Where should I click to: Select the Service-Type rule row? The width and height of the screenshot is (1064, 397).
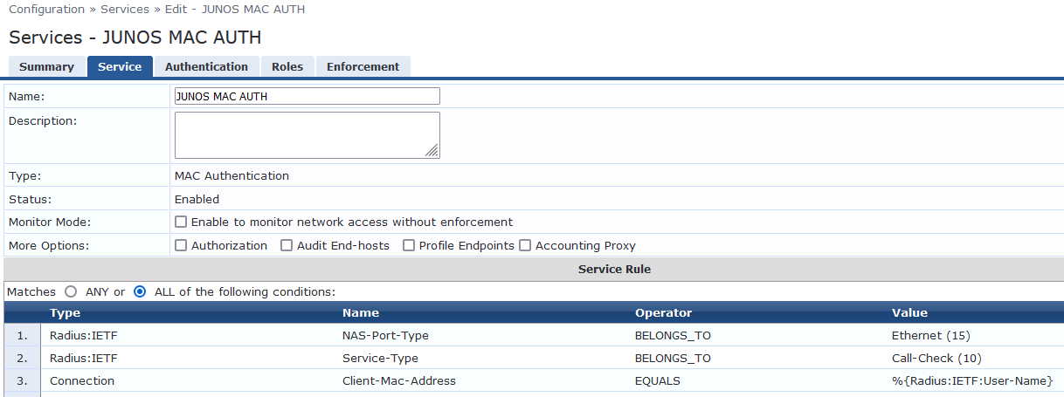[x=380, y=359]
